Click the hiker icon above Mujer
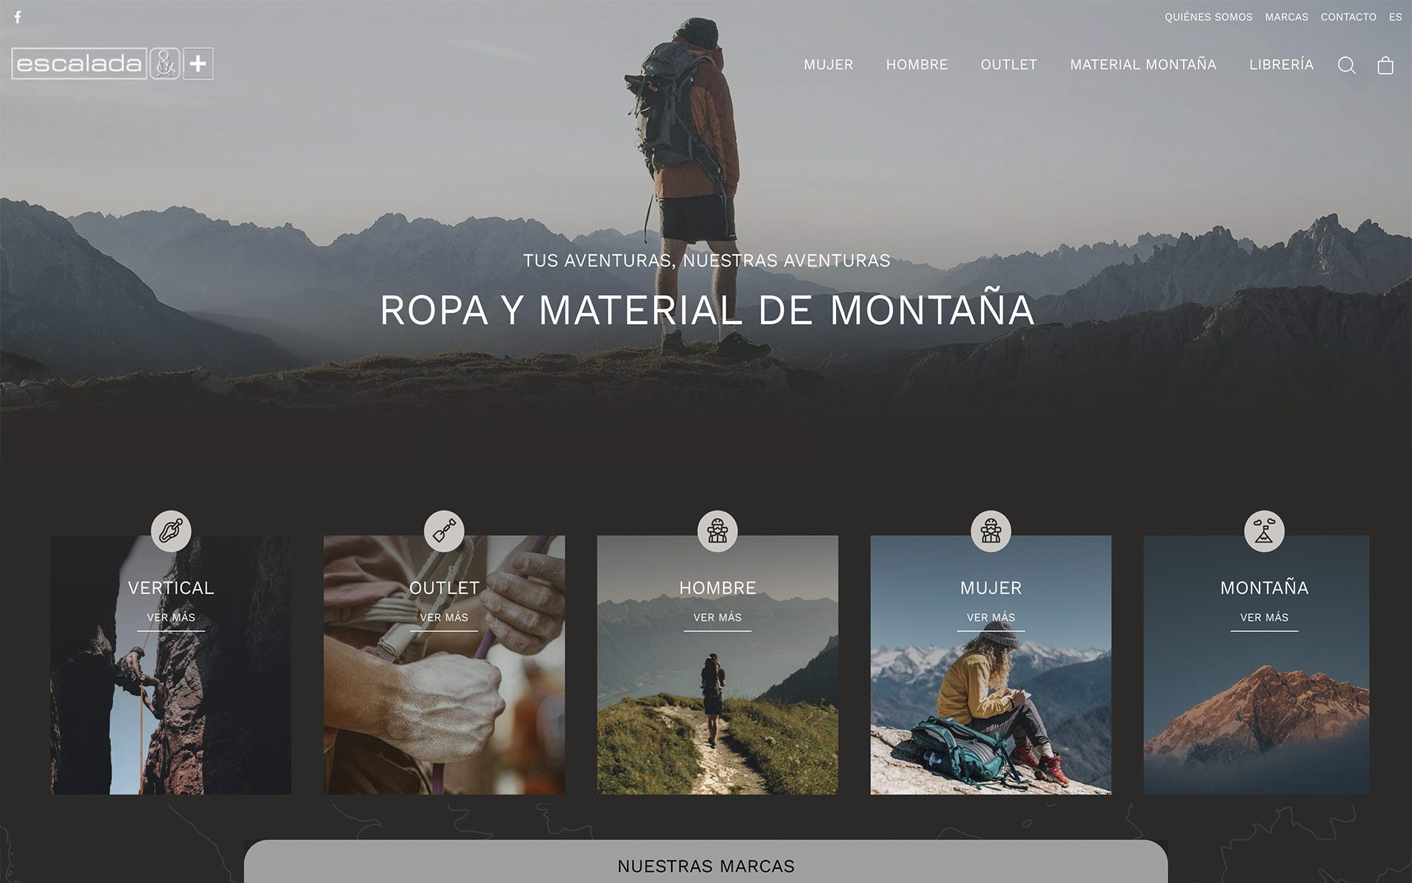The image size is (1412, 883). (991, 531)
